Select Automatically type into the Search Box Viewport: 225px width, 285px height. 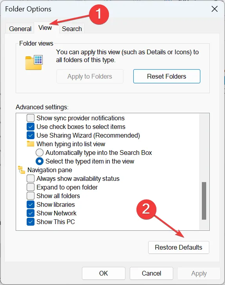(40, 153)
